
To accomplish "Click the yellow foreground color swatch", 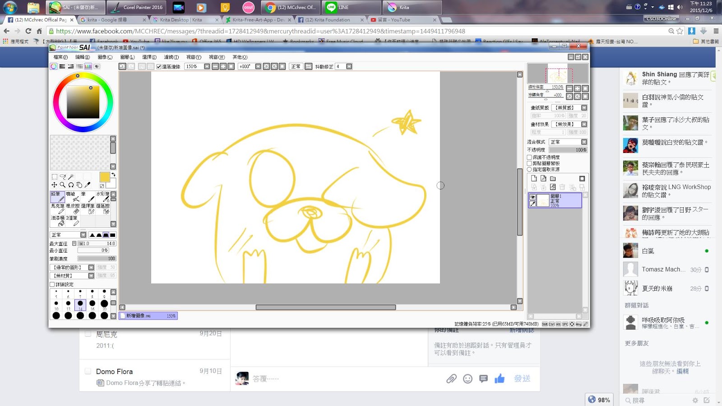I will pos(104,177).
